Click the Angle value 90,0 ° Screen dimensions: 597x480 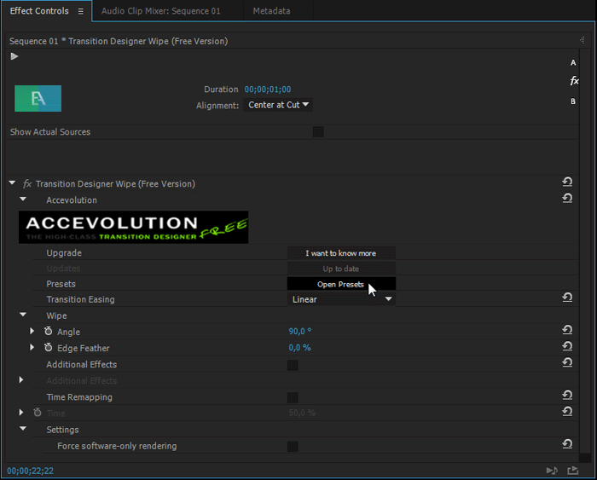[299, 331]
